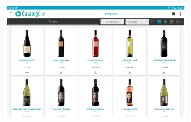Click in the Buscar search field
Viewport: 191px width, 122px height.
[54, 22]
